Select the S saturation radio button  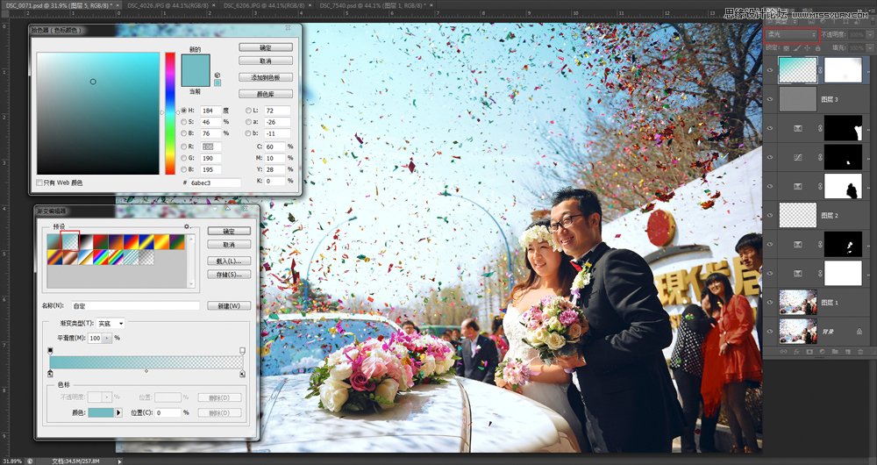pos(184,121)
